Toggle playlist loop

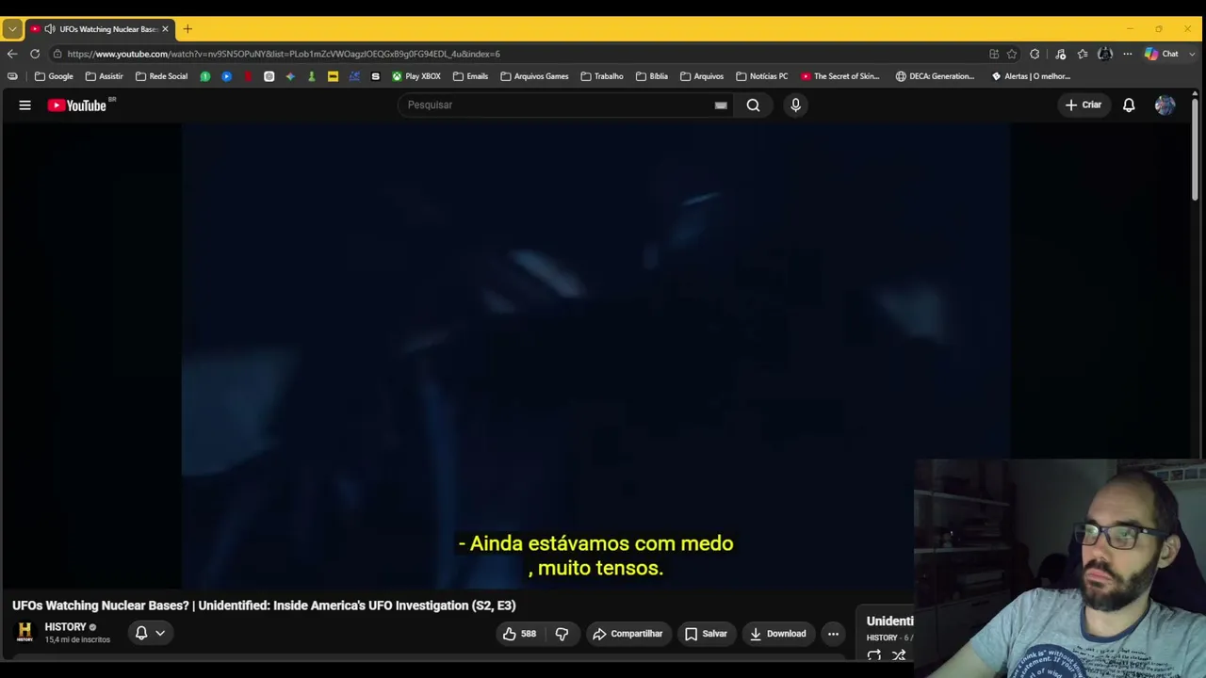[x=874, y=655]
